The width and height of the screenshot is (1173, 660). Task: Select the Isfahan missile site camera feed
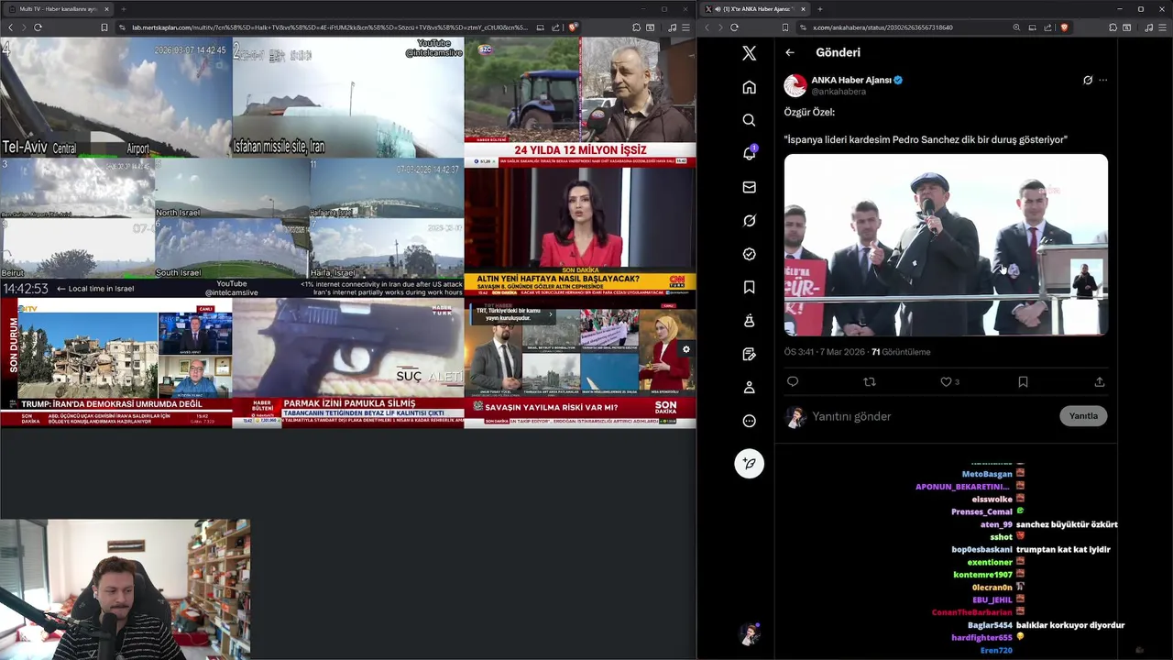point(347,97)
